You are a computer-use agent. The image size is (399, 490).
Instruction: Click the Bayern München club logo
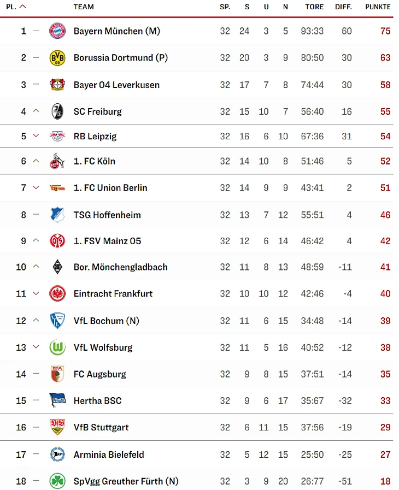coord(57,31)
